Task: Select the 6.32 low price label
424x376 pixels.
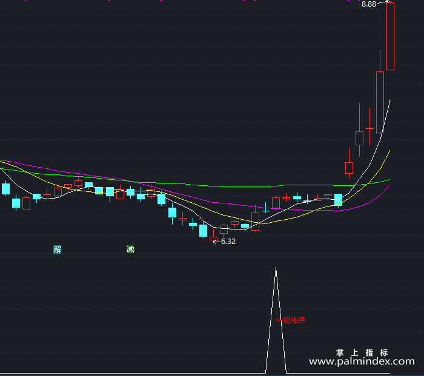Action: click(228, 242)
